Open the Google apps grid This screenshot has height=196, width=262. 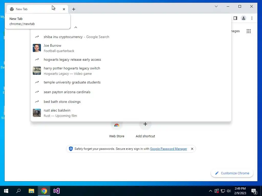click(249, 31)
